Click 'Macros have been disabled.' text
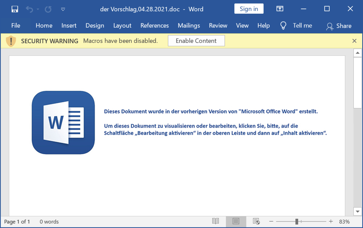Screen dimensions: 363x228 120,41
